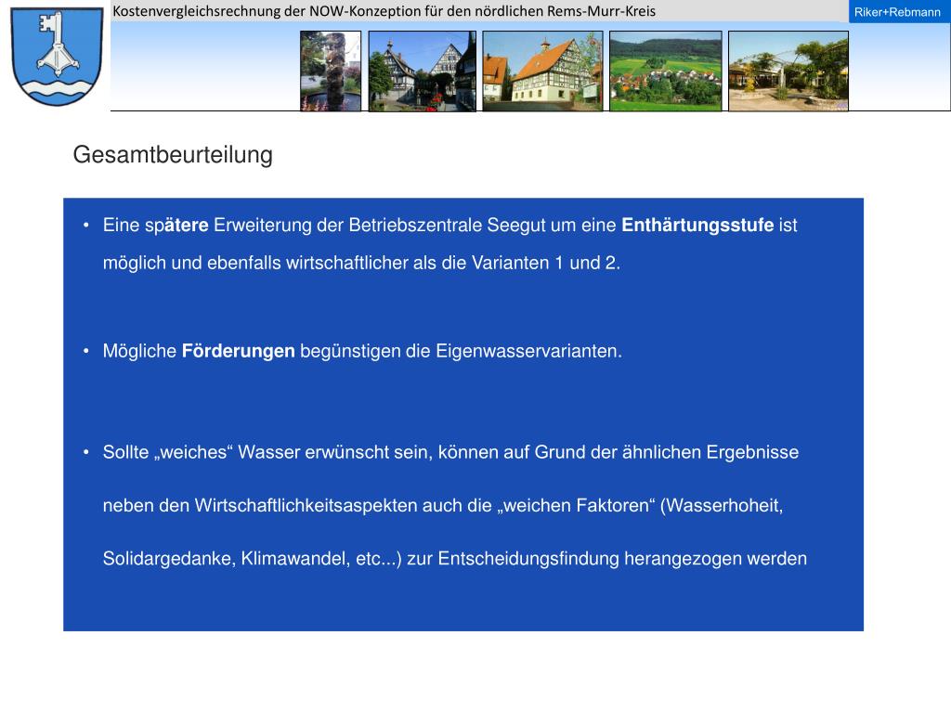
Task: Select the orange-roofed town hall photo
Action: [542, 71]
